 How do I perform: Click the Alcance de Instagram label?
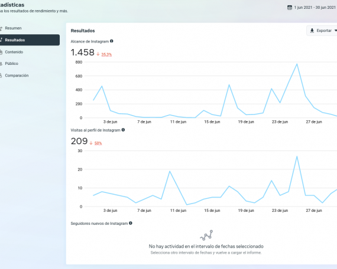click(90, 41)
